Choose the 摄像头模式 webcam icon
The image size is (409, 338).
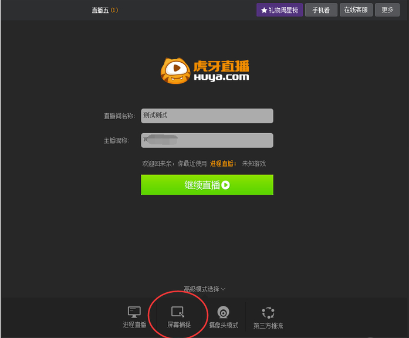[224, 312]
